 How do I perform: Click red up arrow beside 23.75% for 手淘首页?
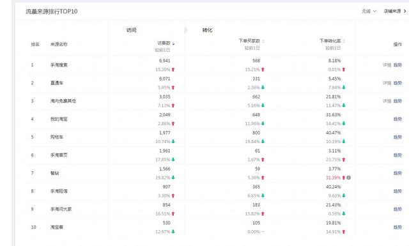coord(344,160)
